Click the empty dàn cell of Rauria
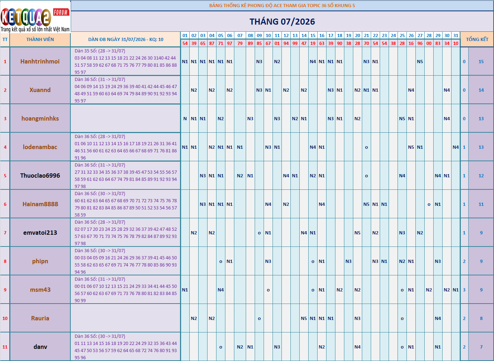This screenshot has height=361, width=494. tap(126, 318)
